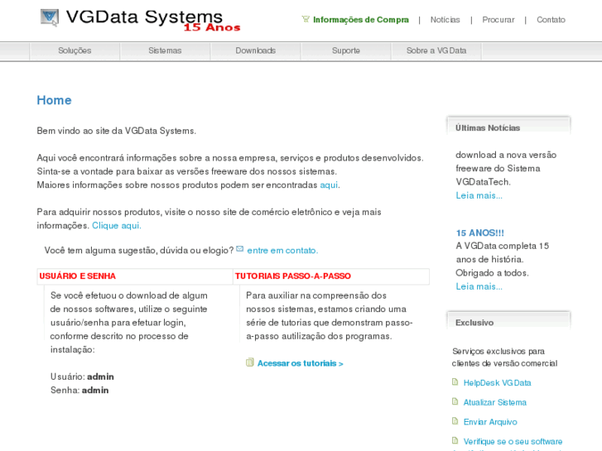The width and height of the screenshot is (602, 451).
Task: Open the Suporte menu
Action: point(346,50)
